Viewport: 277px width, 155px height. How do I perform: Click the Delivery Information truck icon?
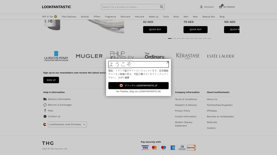click(45, 99)
